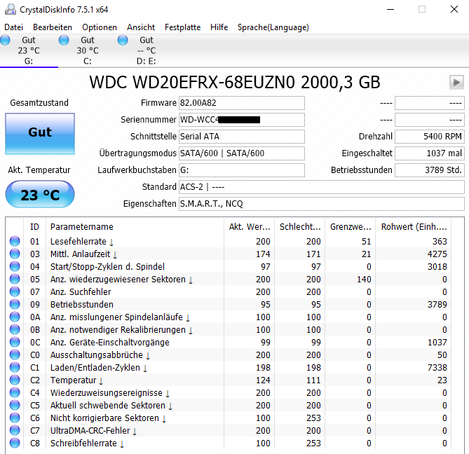Click status orb of Lesefehlerrate row
This screenshot has width=469, height=454.
click(x=15, y=241)
